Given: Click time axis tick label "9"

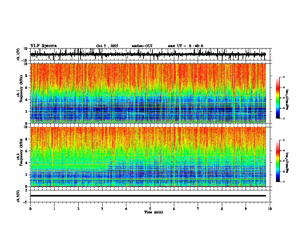Looking at the screenshot, I should coord(246,209).
